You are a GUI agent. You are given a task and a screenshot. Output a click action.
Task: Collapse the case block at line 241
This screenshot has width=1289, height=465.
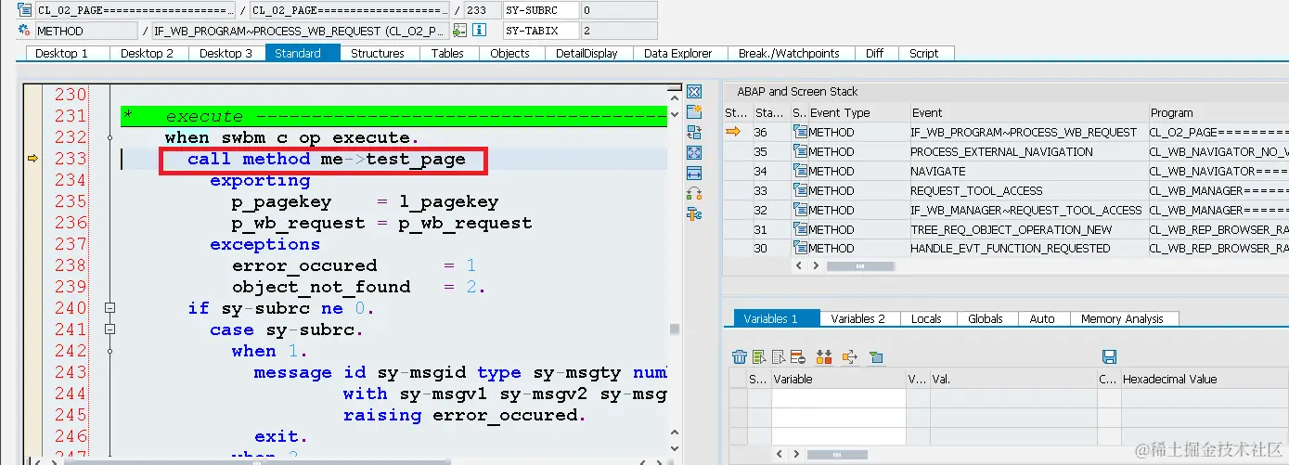click(x=110, y=329)
